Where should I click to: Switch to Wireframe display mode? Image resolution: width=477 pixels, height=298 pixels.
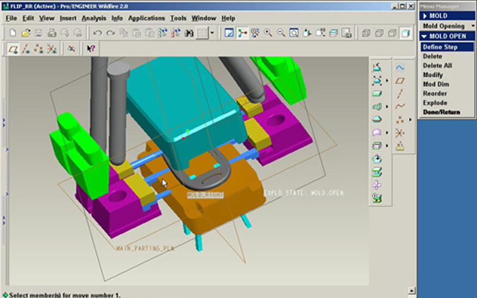click(366, 33)
